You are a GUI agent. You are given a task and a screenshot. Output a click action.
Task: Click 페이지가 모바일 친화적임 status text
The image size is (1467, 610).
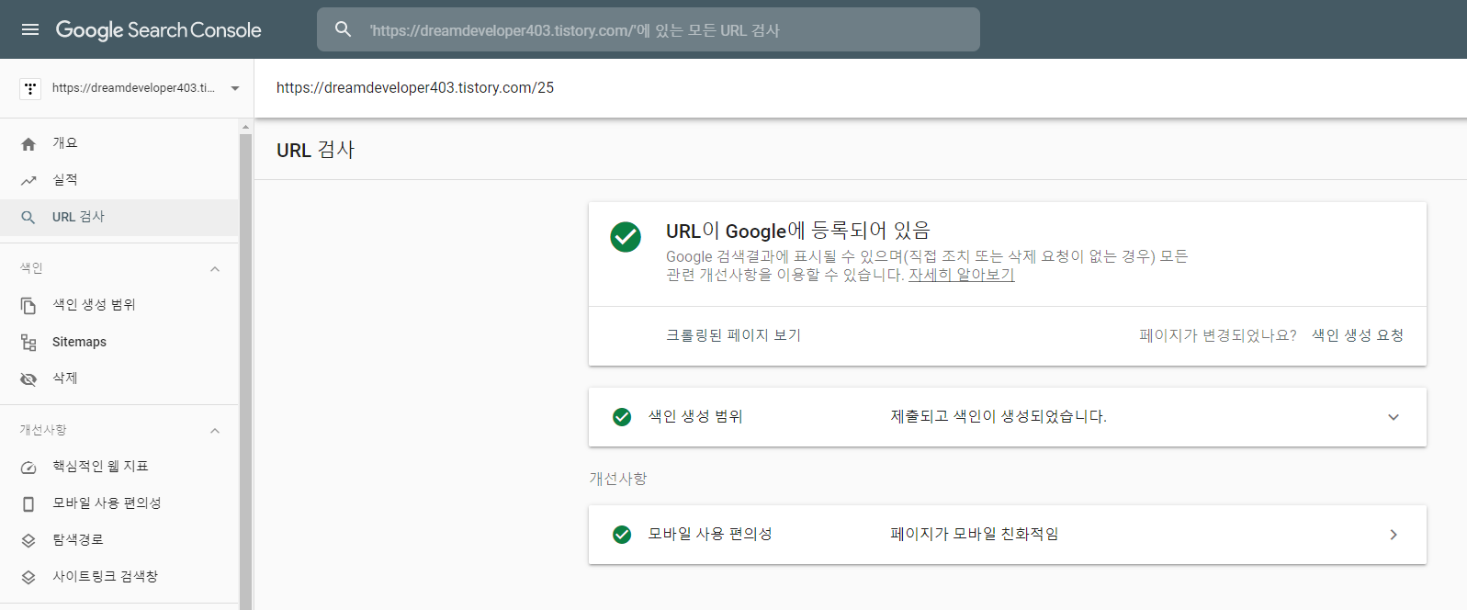click(x=975, y=534)
